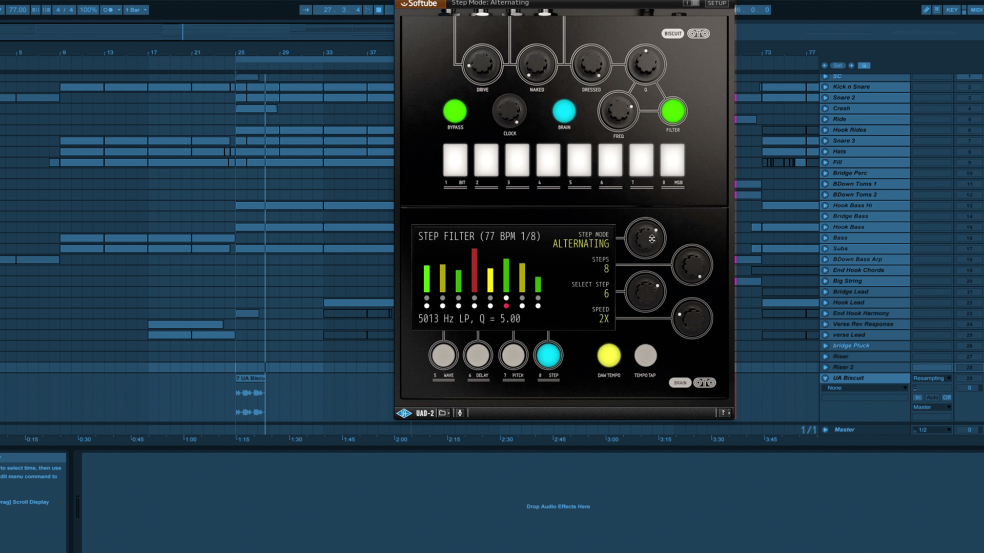Open the 1 Bar quantization dropdown
Viewport: 984px width, 553px height.
click(136, 10)
